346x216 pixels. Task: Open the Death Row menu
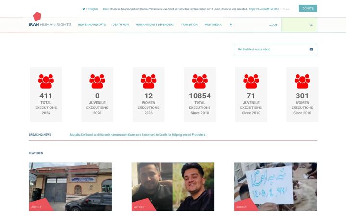pyautogui.click(x=121, y=24)
